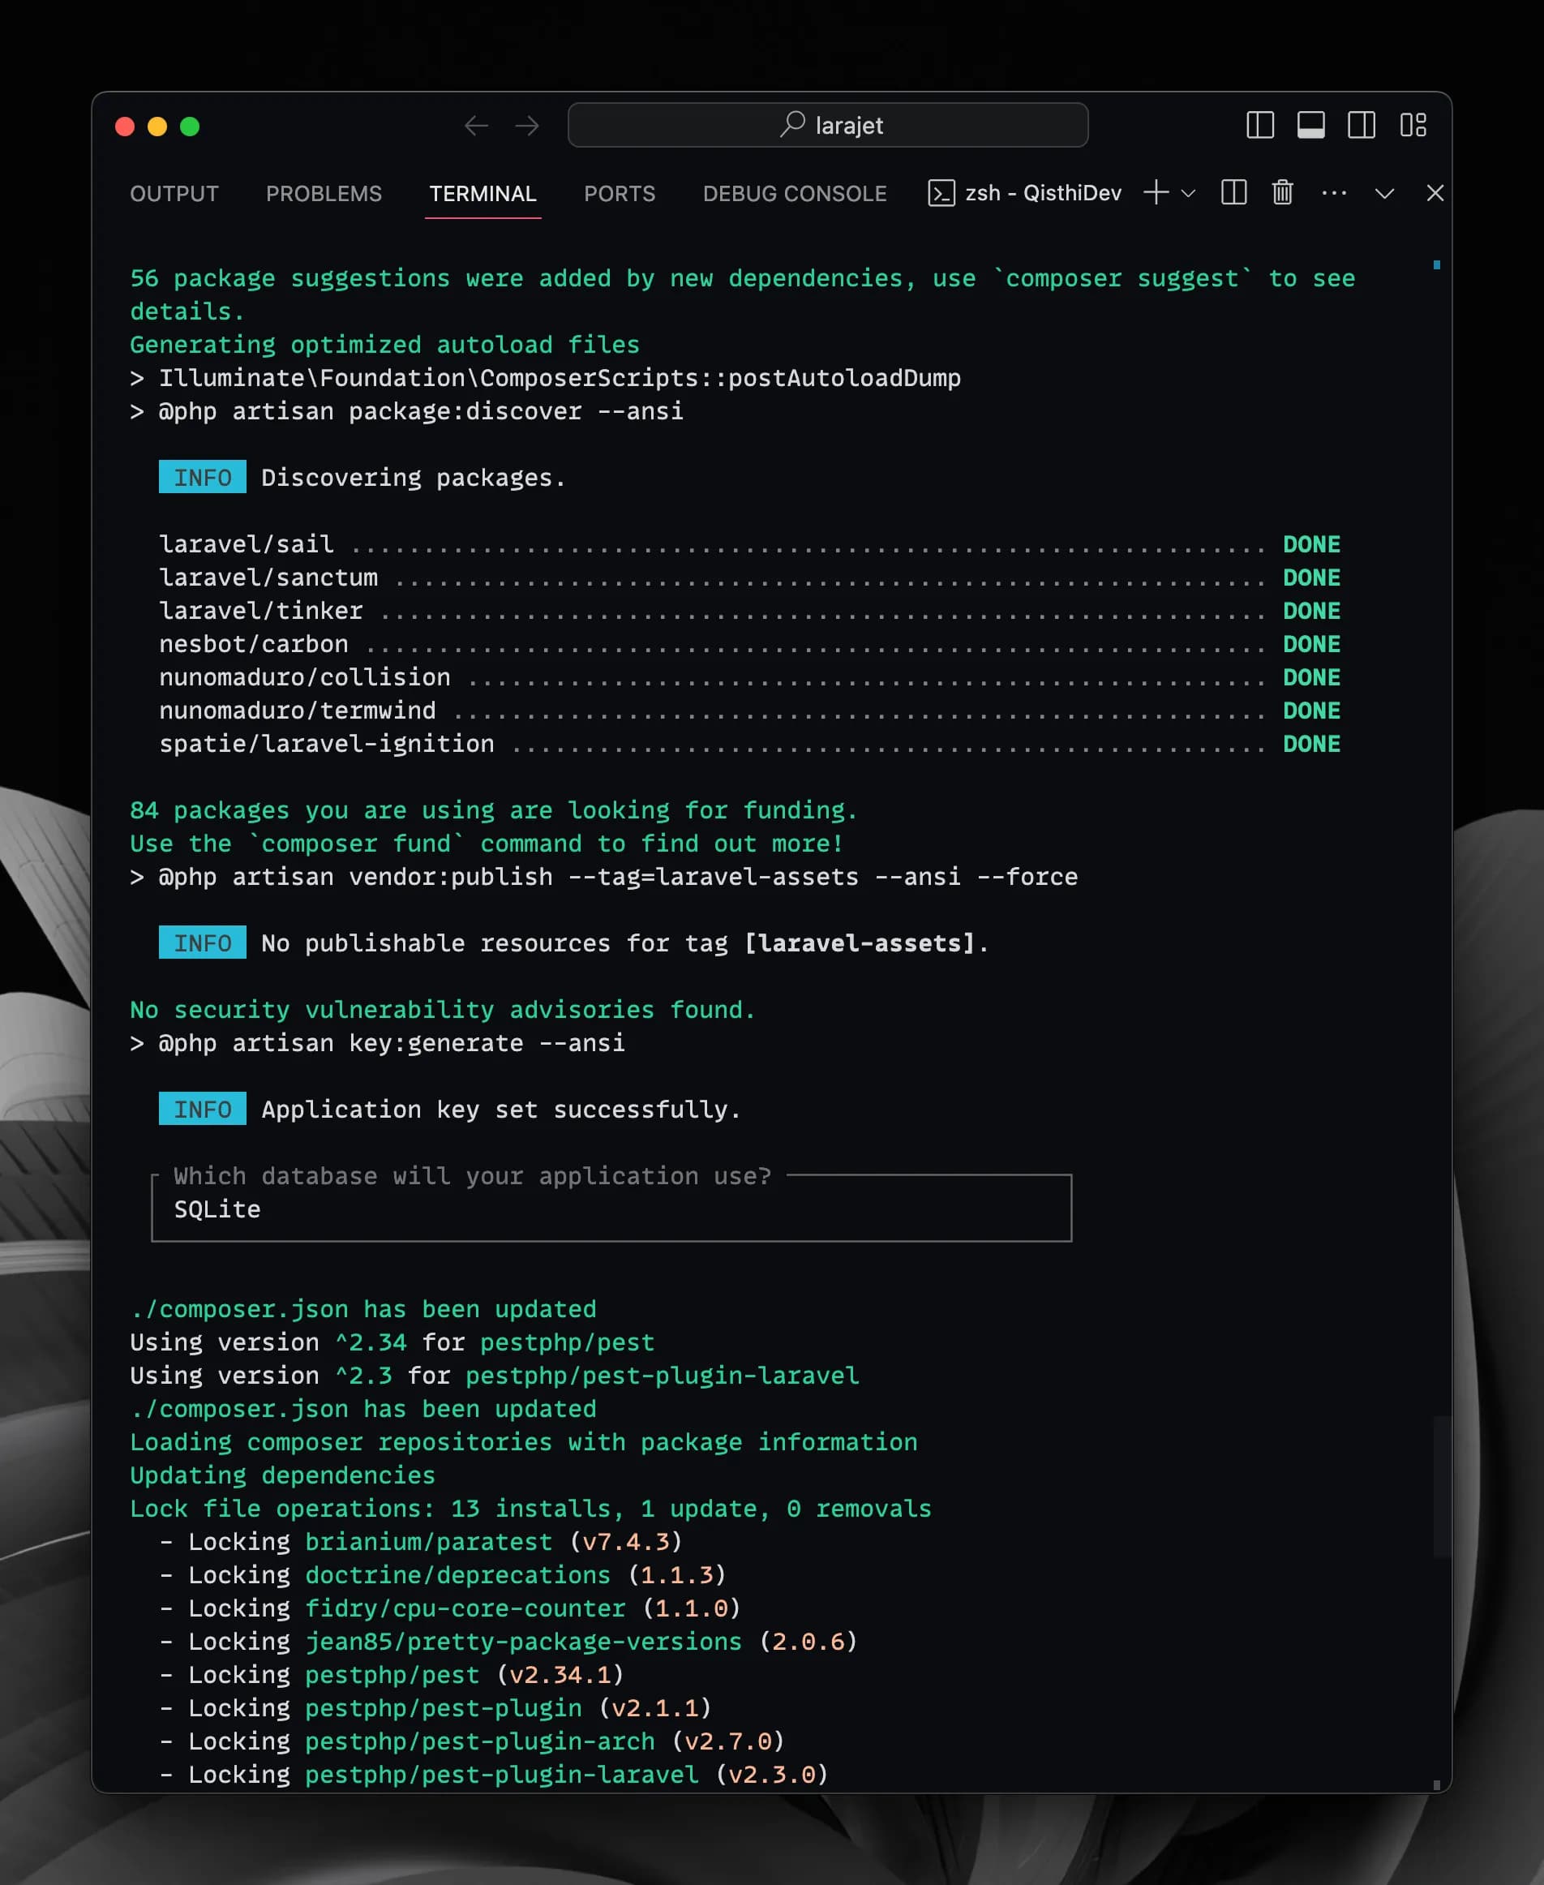
Task: Collapse the panel with the chevron
Action: [x=1384, y=193]
